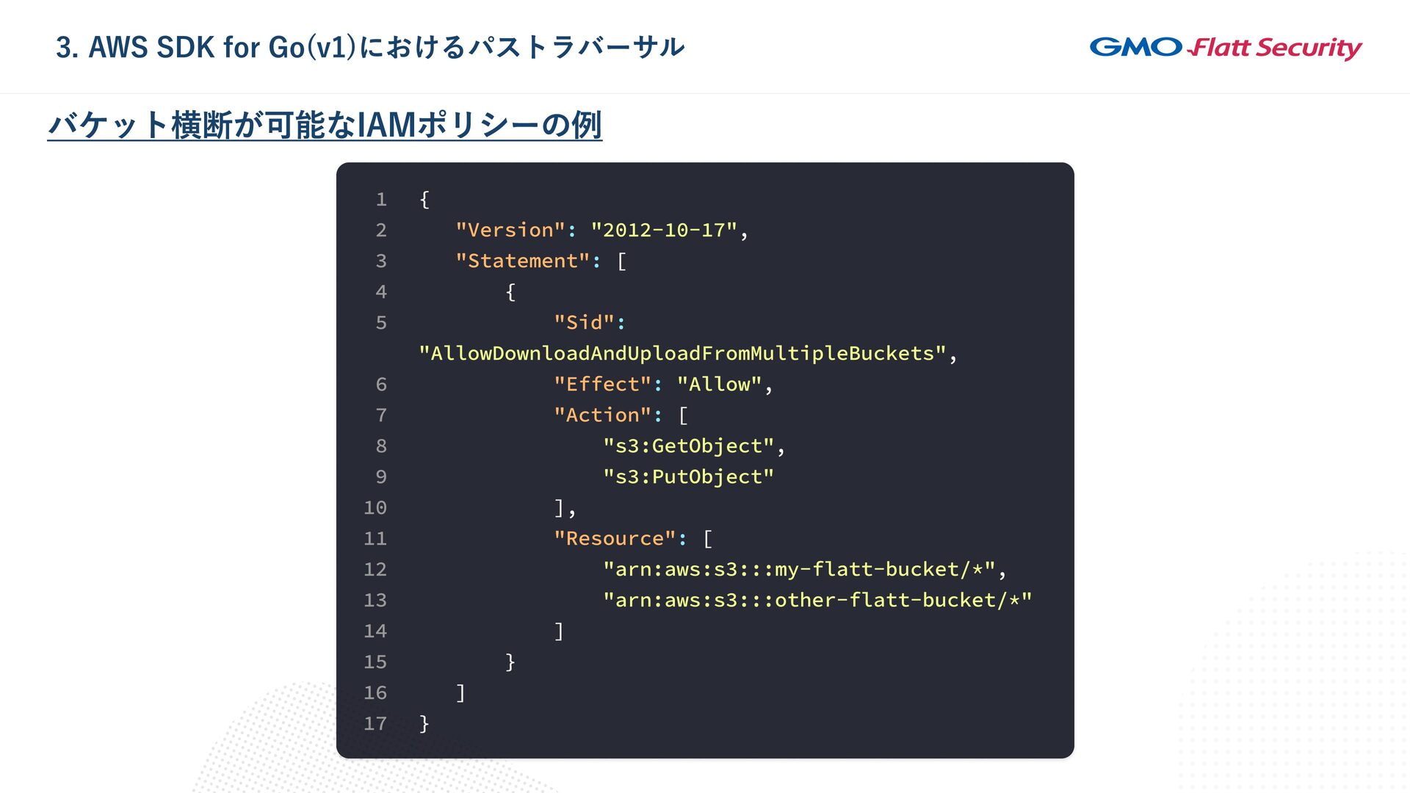Select the "Version" key in line 2
This screenshot has height=793, width=1410.
click(510, 230)
